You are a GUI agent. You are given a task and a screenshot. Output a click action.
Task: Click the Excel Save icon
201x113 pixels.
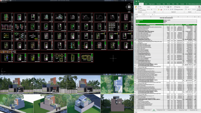[x=136, y=1]
